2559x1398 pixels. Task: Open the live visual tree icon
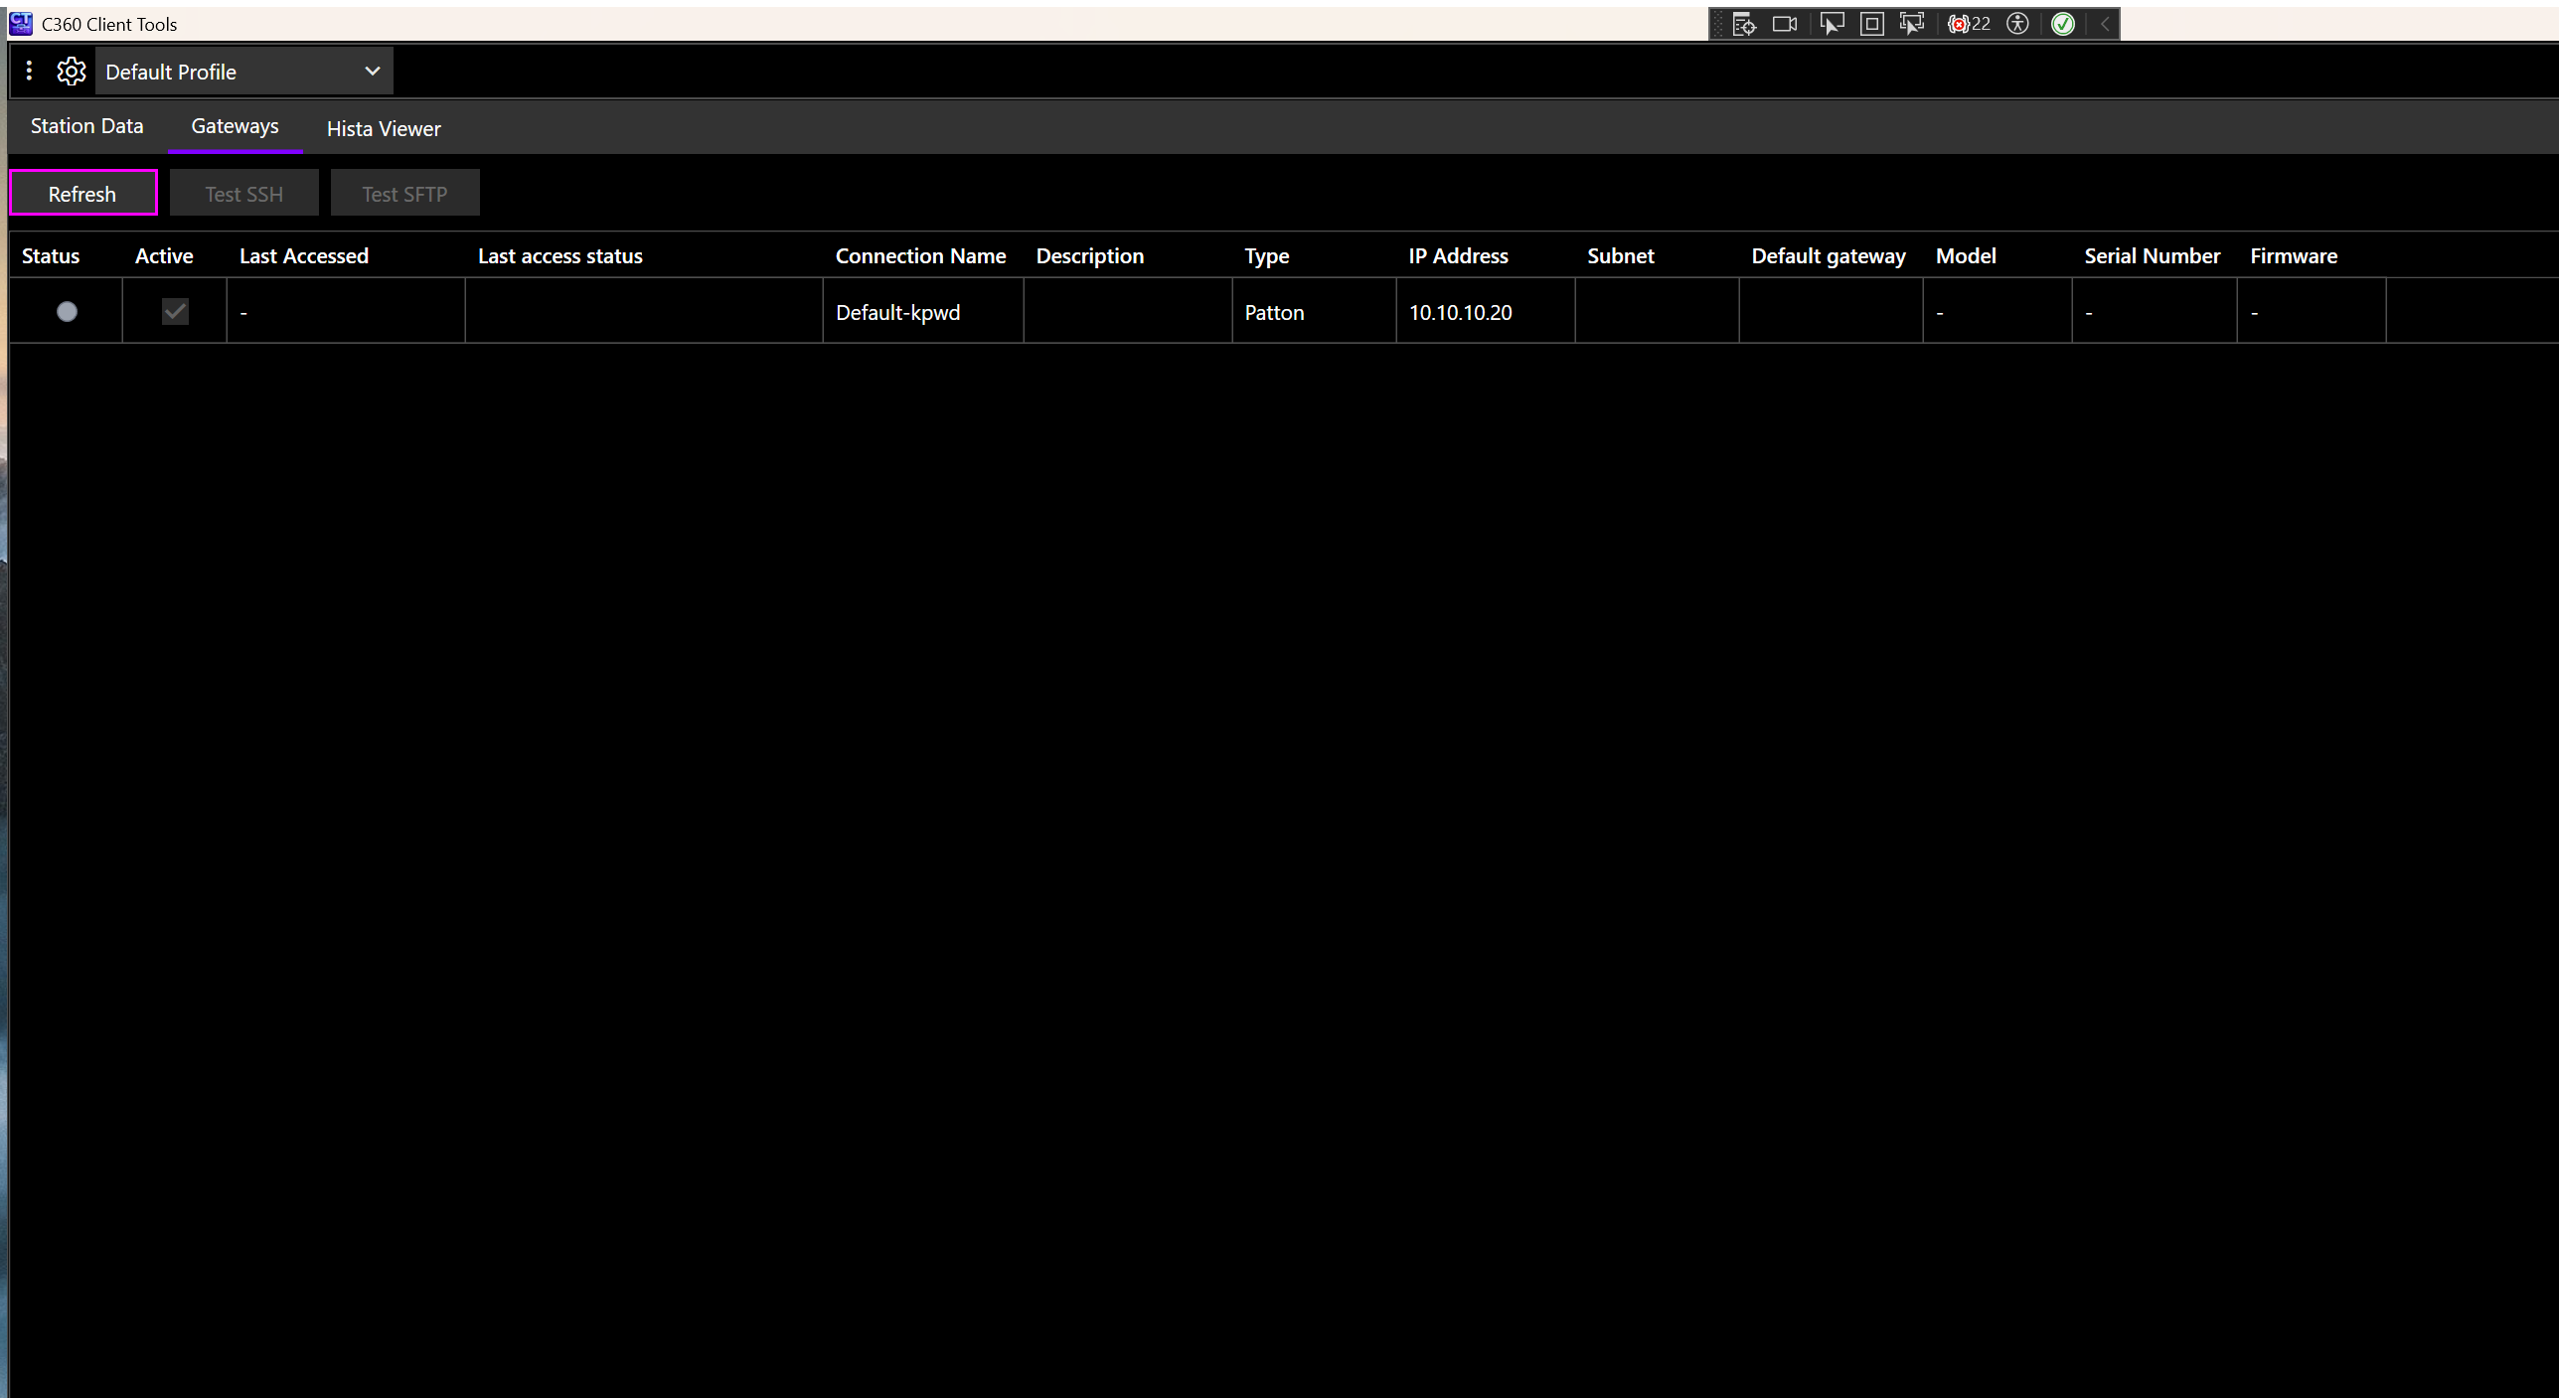1744,24
